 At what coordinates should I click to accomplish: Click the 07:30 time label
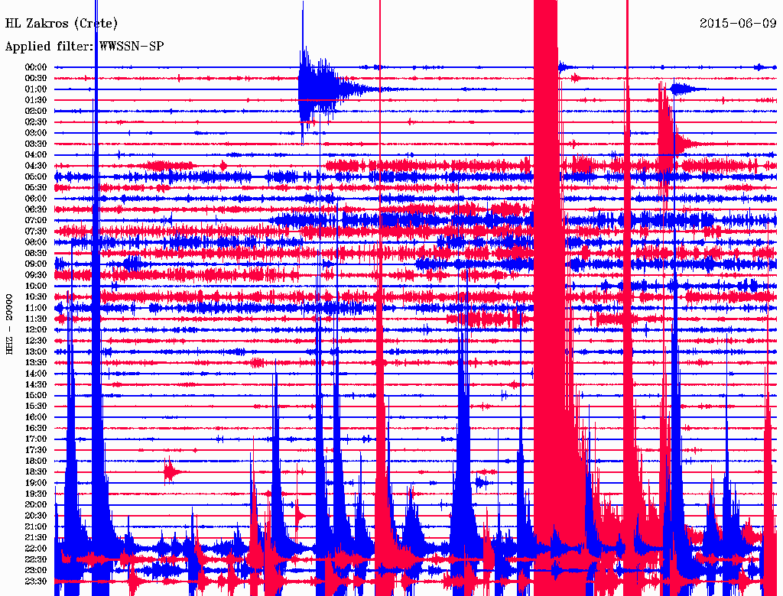[x=36, y=231]
